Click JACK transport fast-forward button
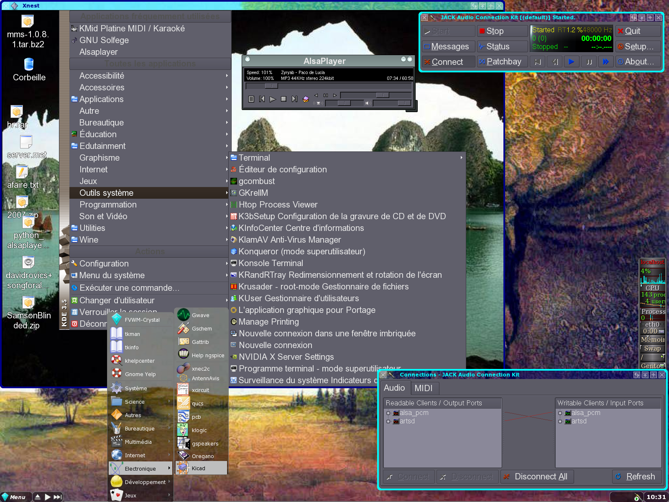The height and width of the screenshot is (502, 669). (x=605, y=62)
